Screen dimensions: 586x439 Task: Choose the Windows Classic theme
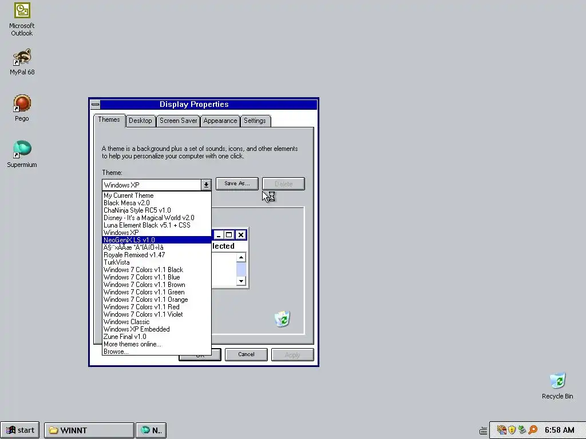pos(157,322)
